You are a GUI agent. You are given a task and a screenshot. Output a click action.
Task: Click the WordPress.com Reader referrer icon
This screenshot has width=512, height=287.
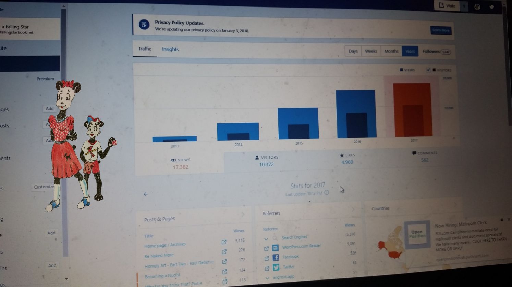[275, 248]
